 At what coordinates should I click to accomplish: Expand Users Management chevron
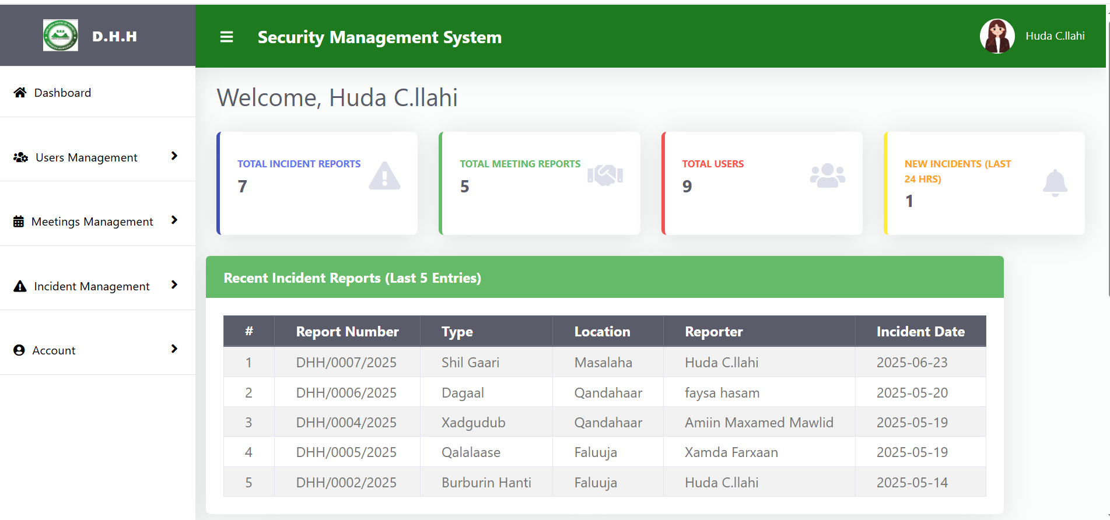pyautogui.click(x=174, y=156)
